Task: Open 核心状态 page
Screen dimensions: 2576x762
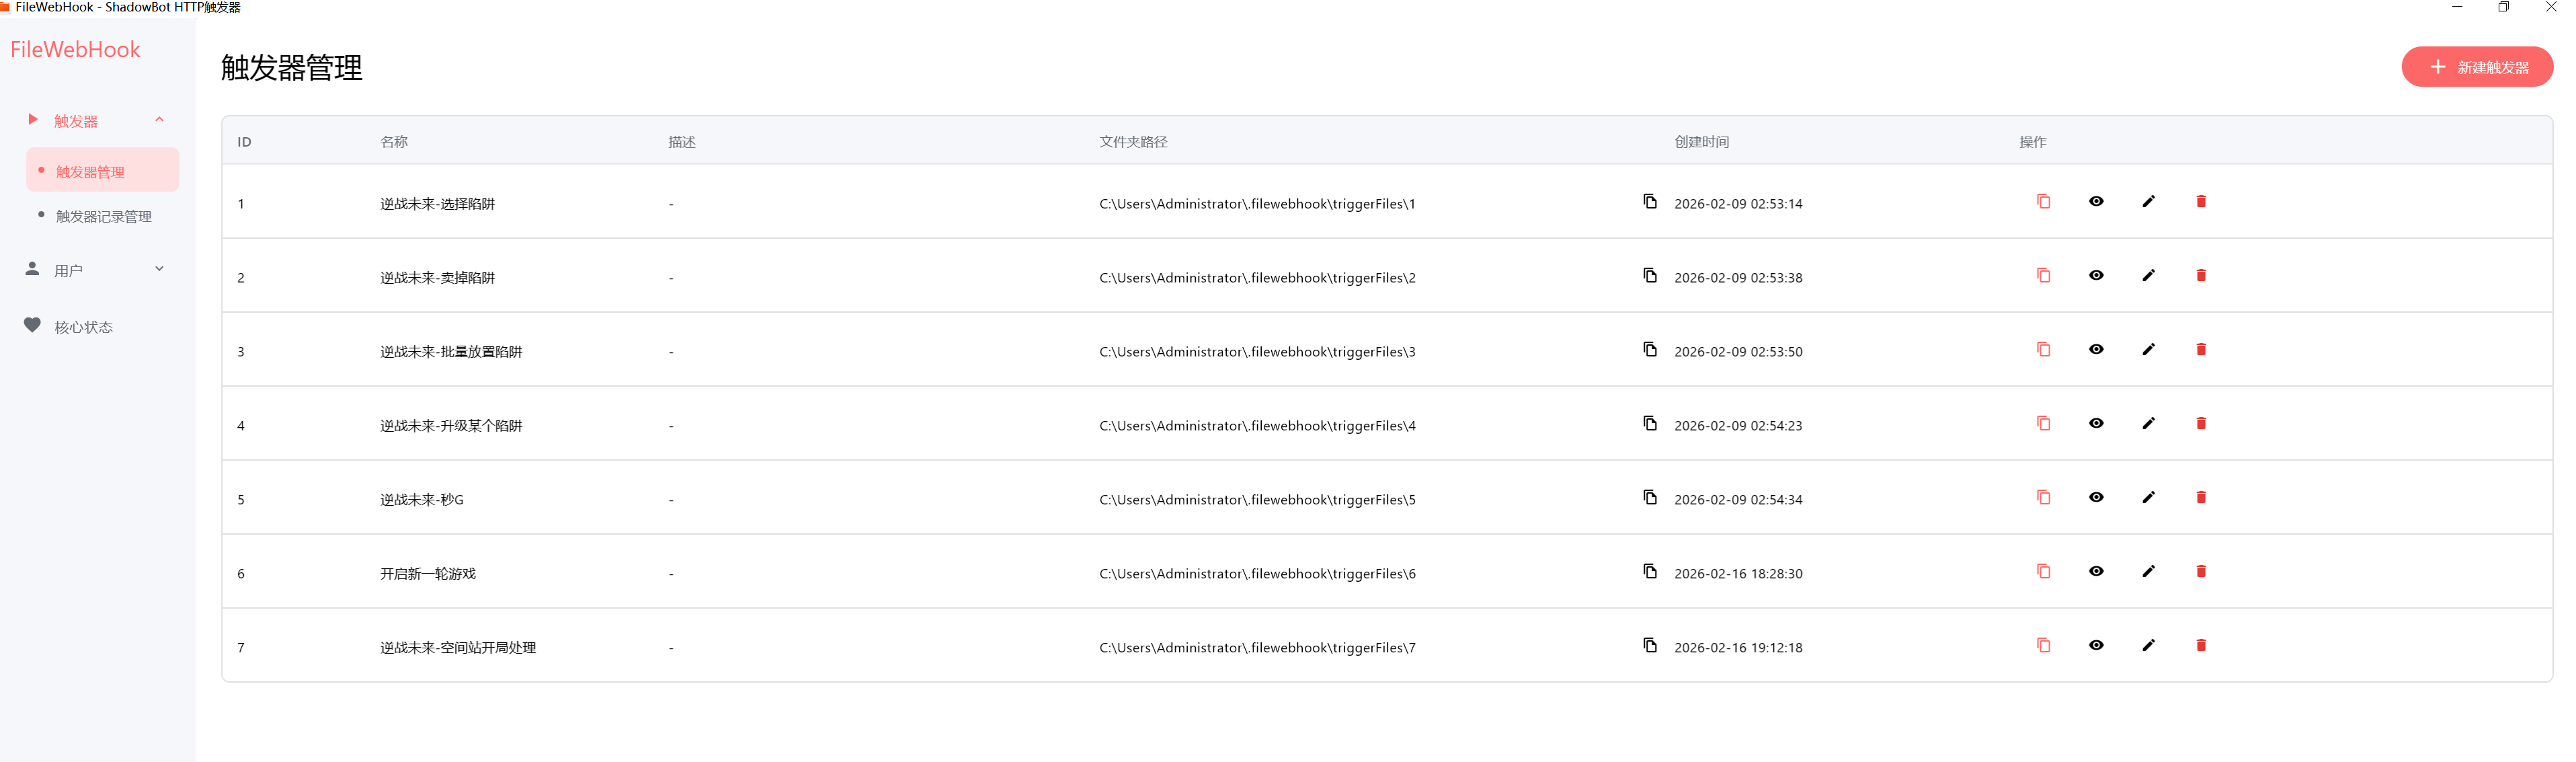Action: point(83,327)
